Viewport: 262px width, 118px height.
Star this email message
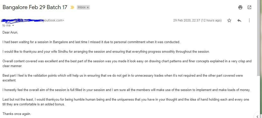pyautogui.click(x=229, y=20)
